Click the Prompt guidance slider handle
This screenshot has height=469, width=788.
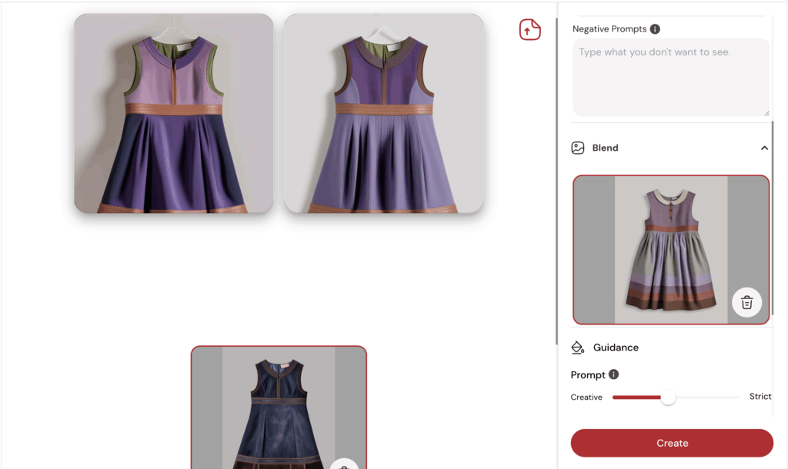(x=668, y=397)
